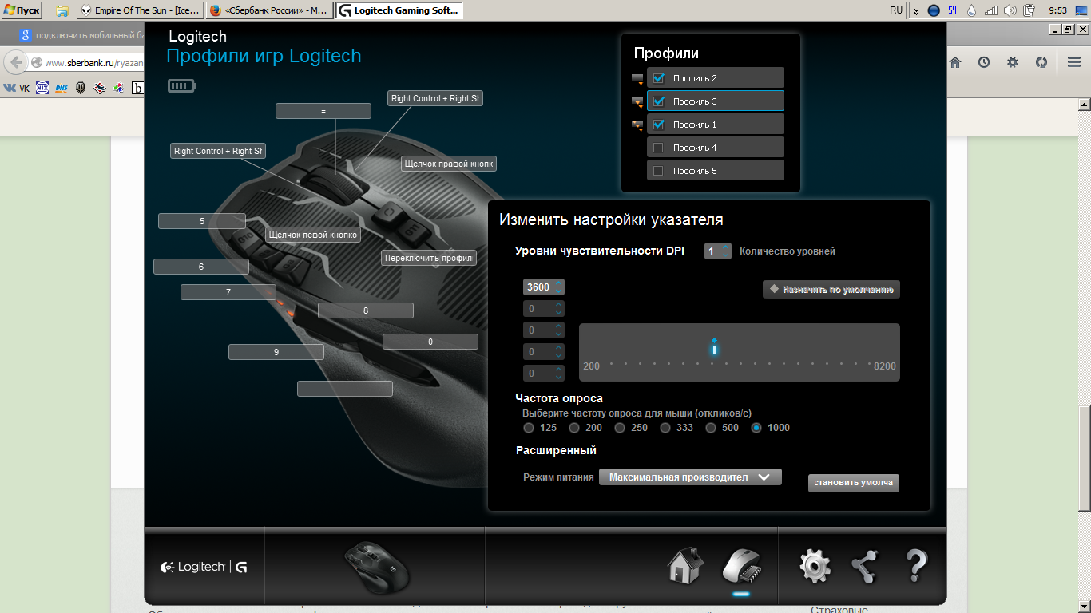
Task: Click the DPI levels count stepper
Action: [725, 251]
